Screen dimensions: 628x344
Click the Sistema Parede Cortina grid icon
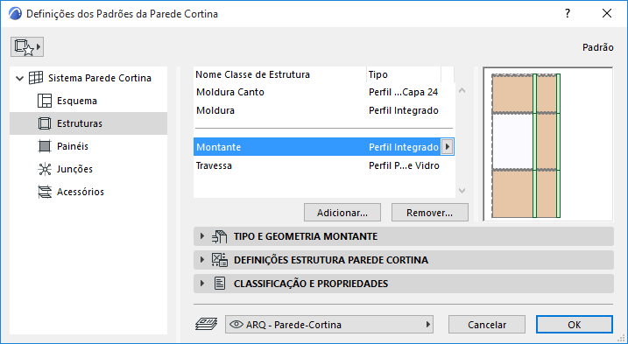coord(36,78)
